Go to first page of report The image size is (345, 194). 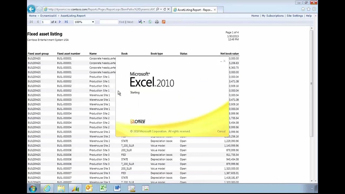(31, 22)
